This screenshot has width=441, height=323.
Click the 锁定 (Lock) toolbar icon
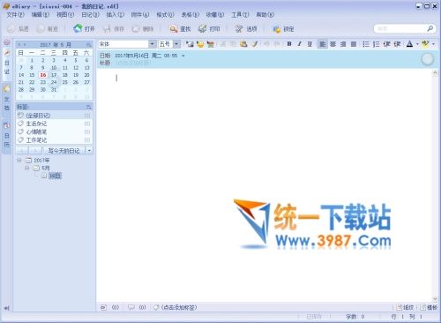[277, 29]
